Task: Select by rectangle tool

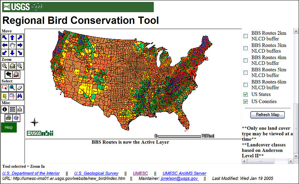Action: (5, 88)
